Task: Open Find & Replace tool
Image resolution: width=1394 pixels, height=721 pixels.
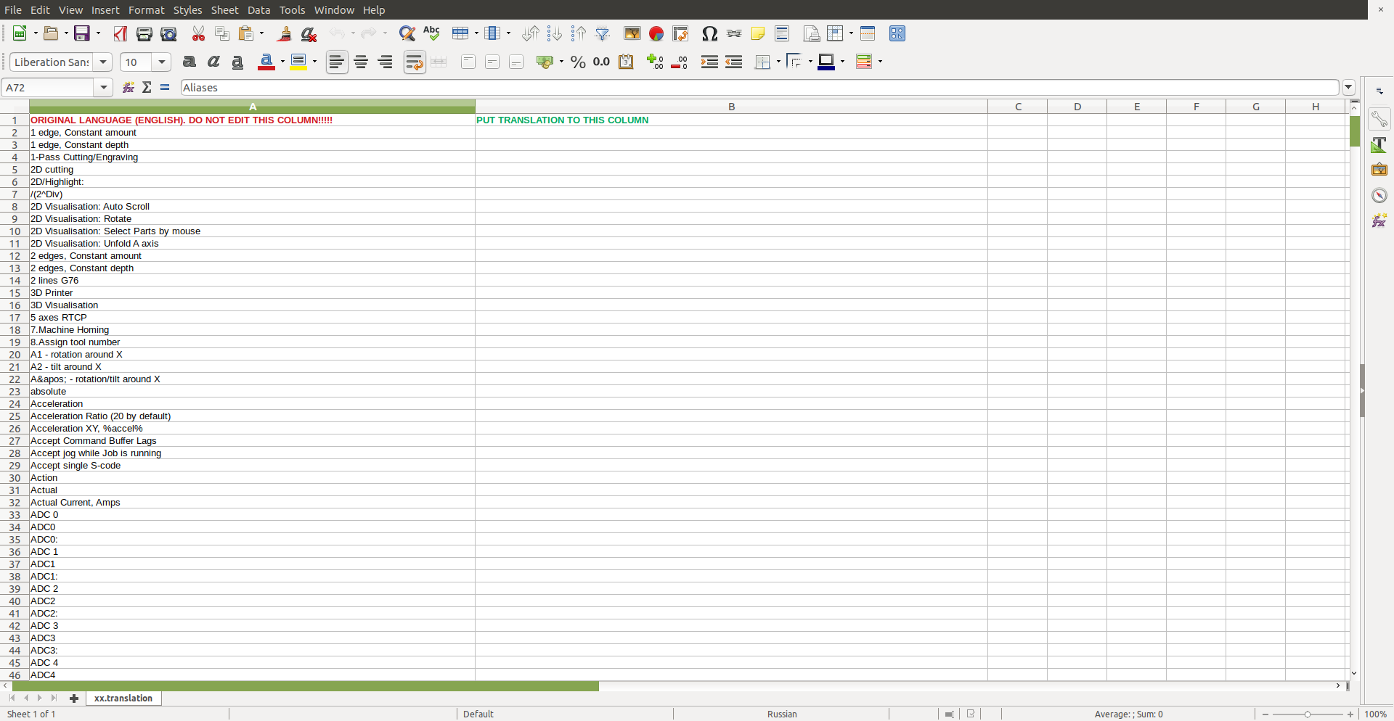Action: click(x=407, y=33)
